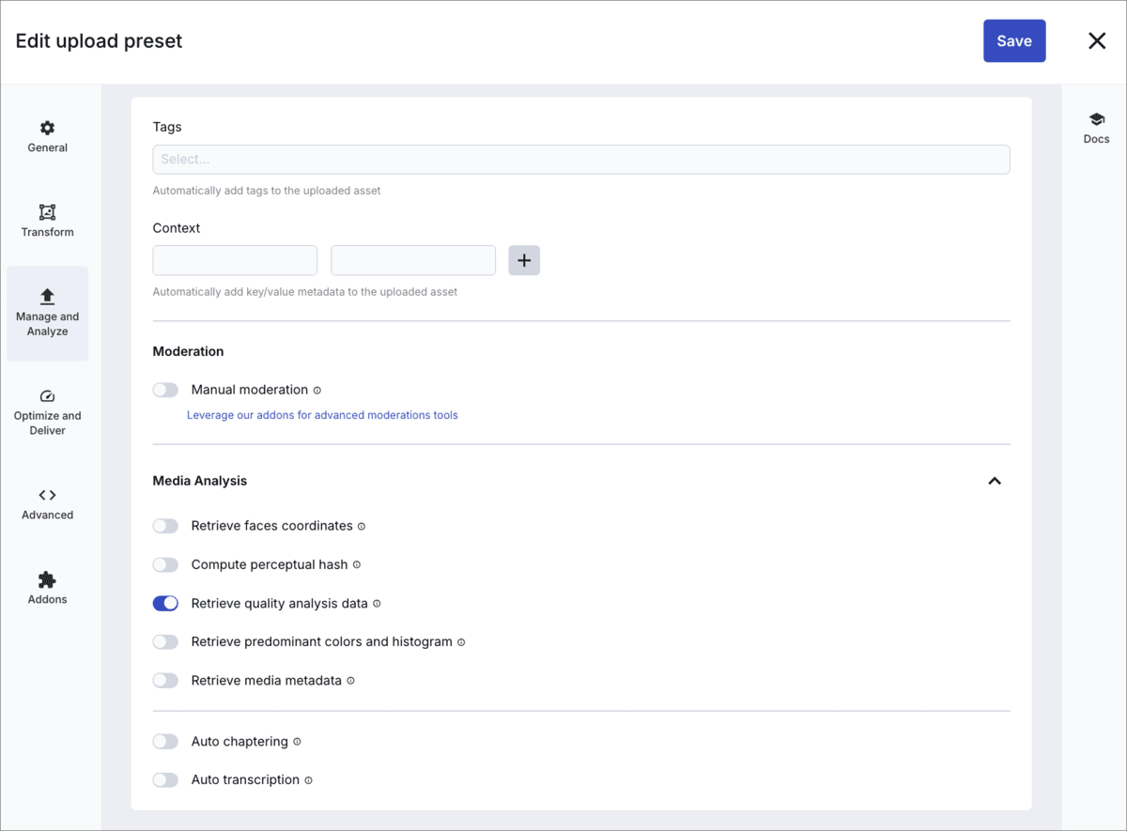Click info icon next to Manual moderation
Image resolution: width=1127 pixels, height=831 pixels.
coord(317,390)
